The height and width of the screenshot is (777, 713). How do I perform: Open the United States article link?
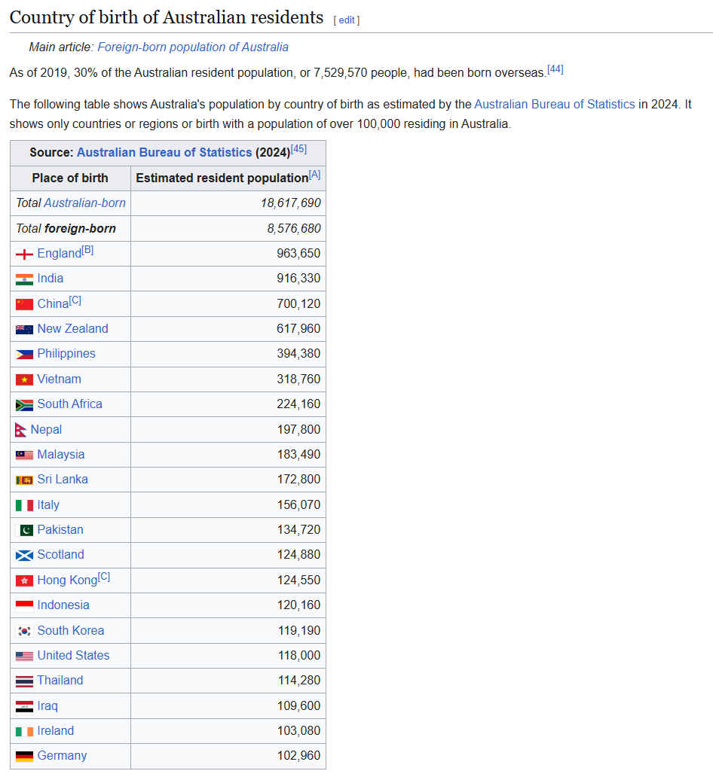73,656
